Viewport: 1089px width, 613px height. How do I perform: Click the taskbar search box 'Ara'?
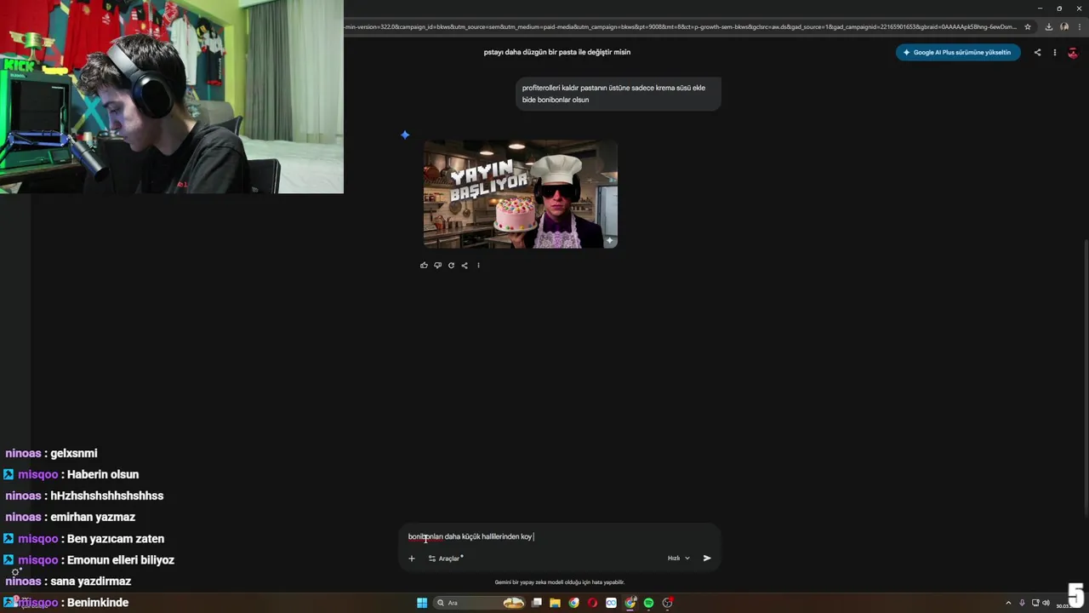coord(479,603)
